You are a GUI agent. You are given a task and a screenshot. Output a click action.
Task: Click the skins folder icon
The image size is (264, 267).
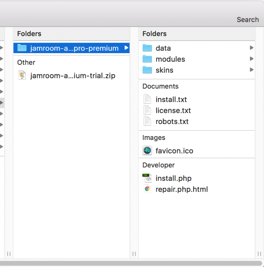click(147, 70)
